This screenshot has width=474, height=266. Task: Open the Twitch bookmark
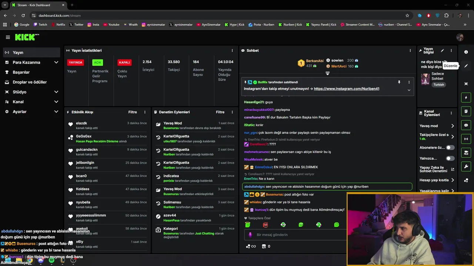(40, 25)
